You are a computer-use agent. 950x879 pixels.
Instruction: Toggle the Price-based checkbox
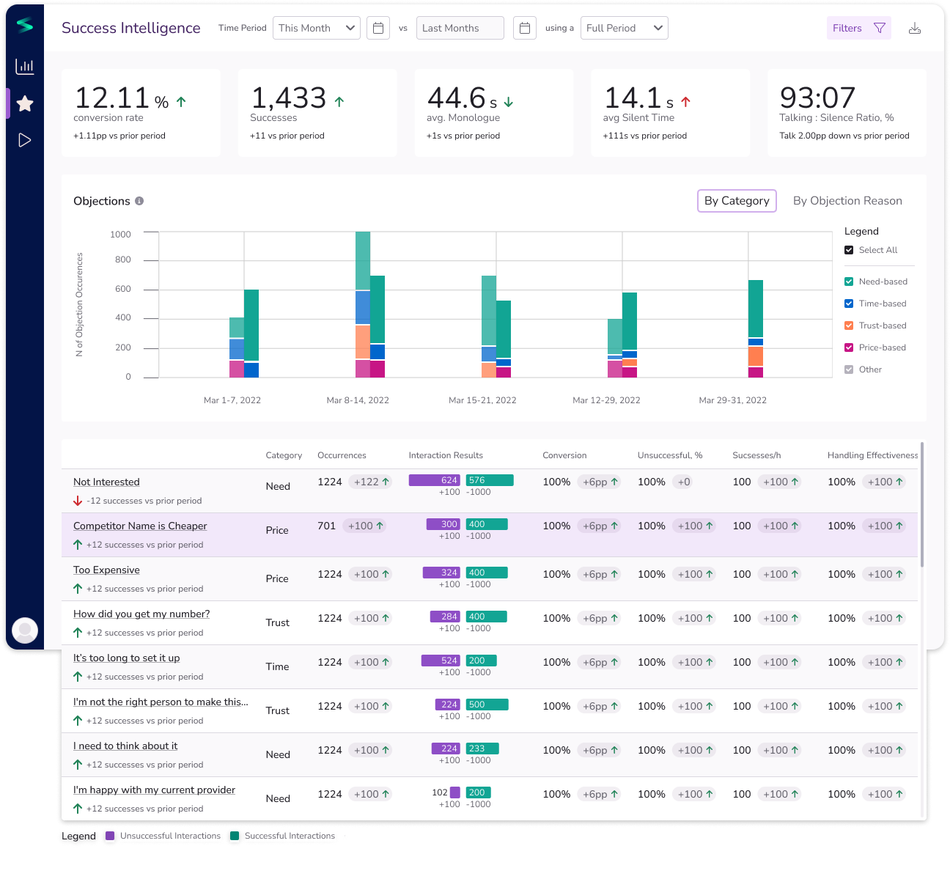849,347
